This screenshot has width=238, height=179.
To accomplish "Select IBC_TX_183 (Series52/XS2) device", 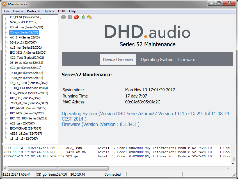I will coord(29,118).
